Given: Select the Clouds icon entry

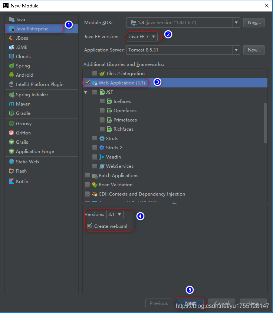Looking at the screenshot, I should click(x=12, y=57).
